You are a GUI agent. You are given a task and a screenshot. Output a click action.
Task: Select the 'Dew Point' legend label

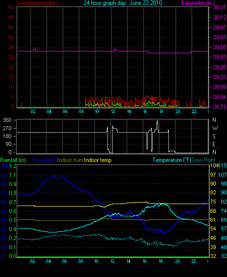click(x=204, y=160)
